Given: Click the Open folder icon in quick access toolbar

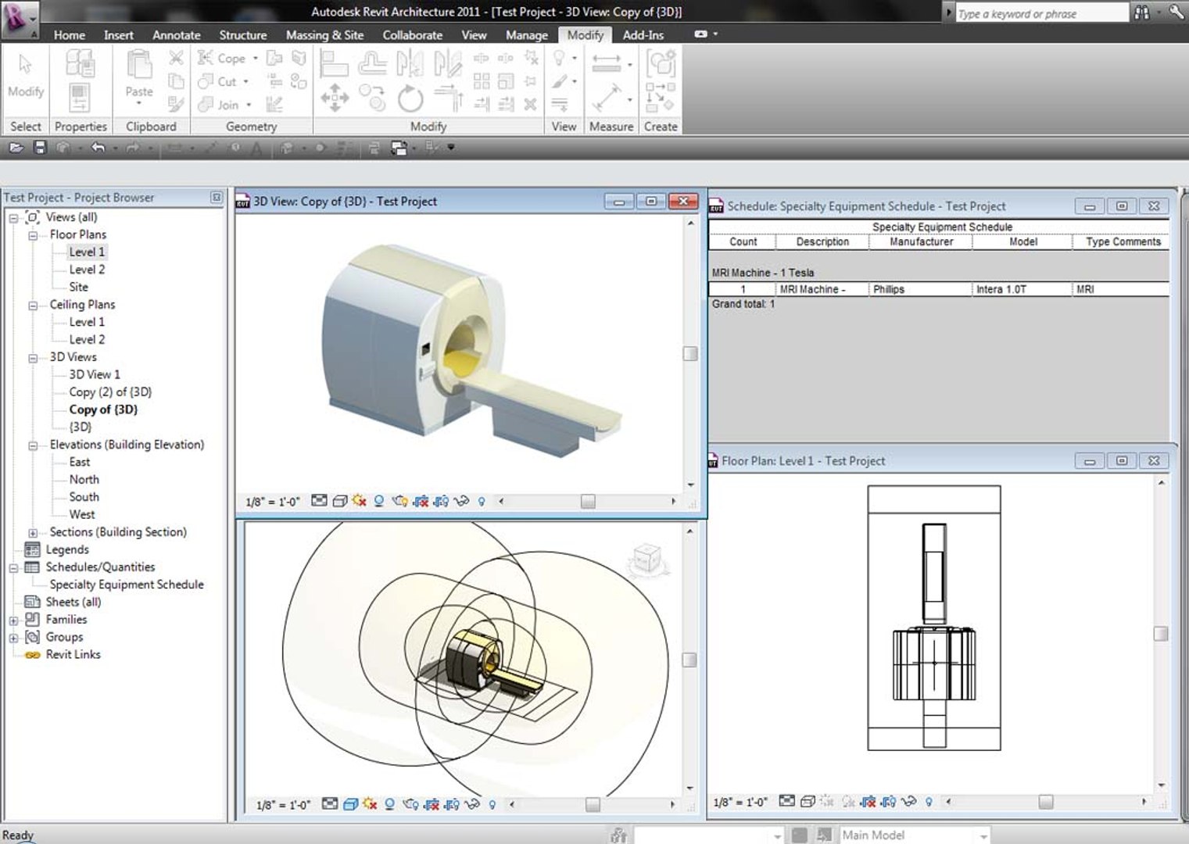Looking at the screenshot, I should (x=16, y=148).
